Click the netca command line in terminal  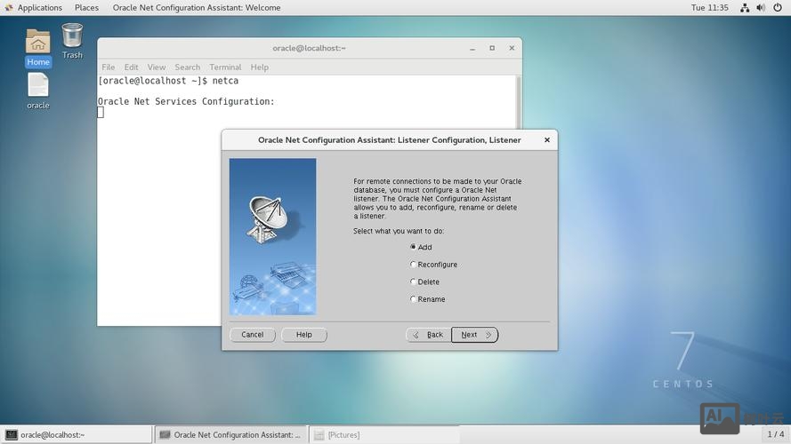[168, 81]
